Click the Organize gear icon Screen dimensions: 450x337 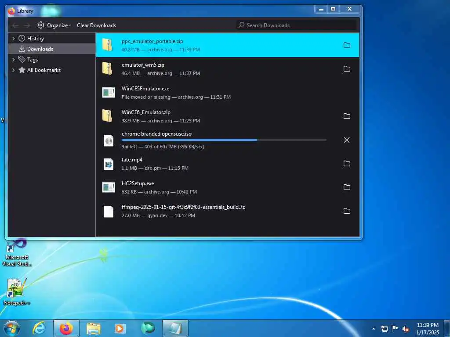[x=41, y=25]
